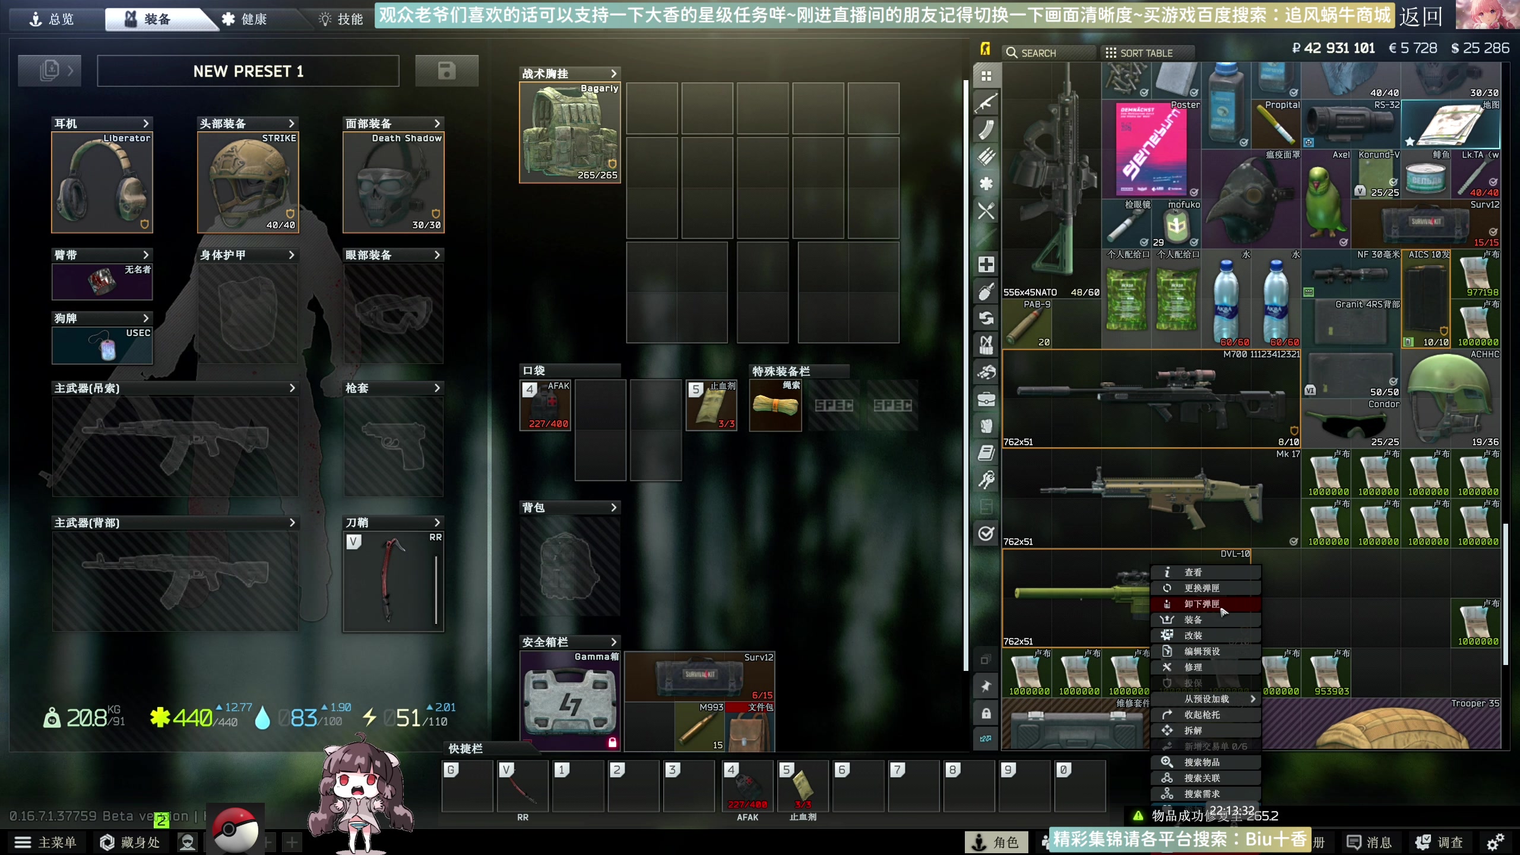Viewport: 1520px width, 855px height.
Task: Choose 查看 in the context menu
Action: point(1206,572)
